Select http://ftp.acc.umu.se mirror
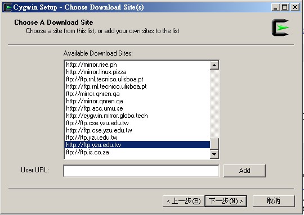 pos(137,108)
